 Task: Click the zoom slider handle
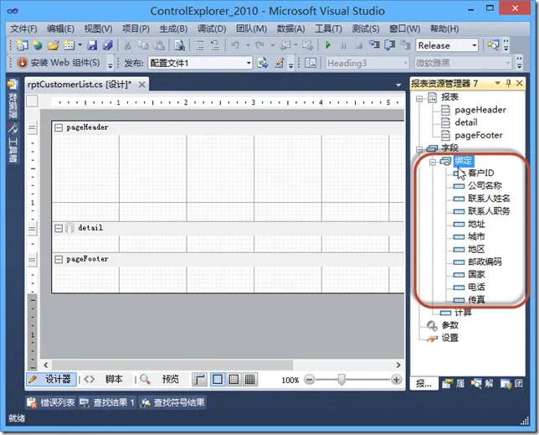(x=341, y=380)
